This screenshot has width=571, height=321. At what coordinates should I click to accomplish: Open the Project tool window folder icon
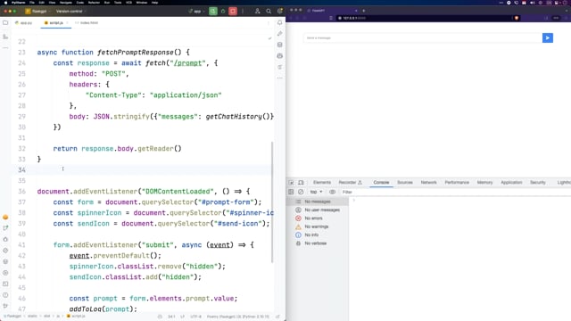tap(5, 22)
